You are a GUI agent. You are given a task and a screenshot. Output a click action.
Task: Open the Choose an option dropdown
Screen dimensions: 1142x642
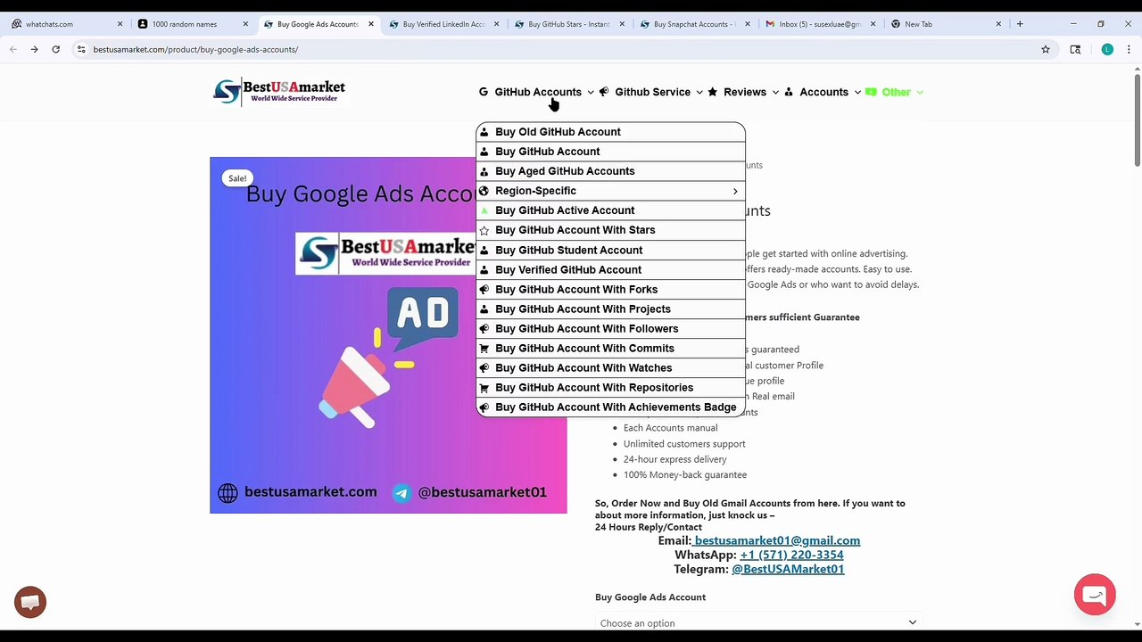point(757,622)
